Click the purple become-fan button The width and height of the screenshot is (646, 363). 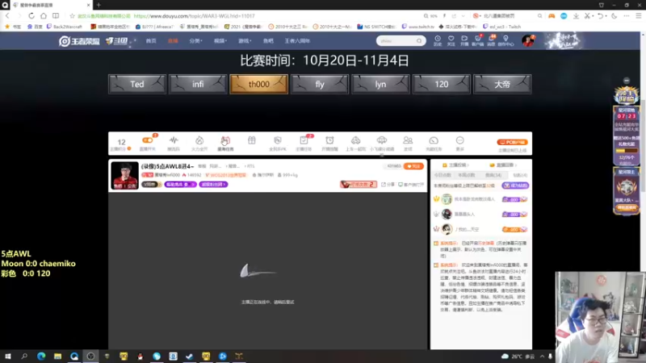pos(515,186)
